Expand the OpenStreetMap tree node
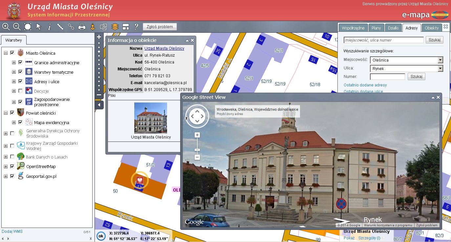The image size is (451, 242). tap(6, 166)
